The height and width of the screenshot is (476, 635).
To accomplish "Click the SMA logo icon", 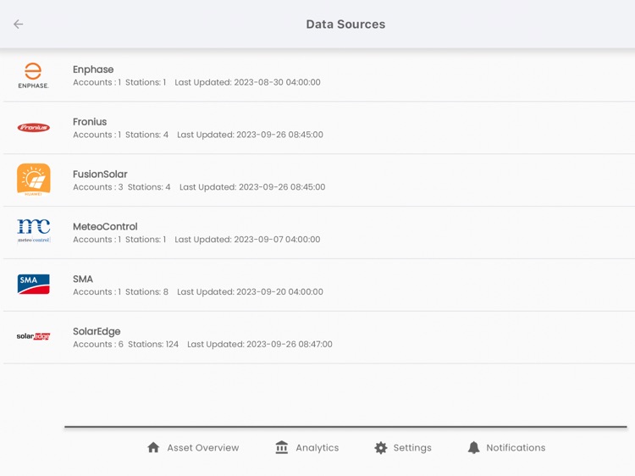I will point(34,284).
